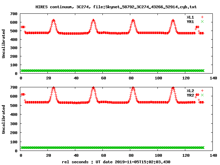The width and height of the screenshot is (220, 165).
Task: Click the XL1 peak near 111 seconds
Action: click(x=173, y=21)
